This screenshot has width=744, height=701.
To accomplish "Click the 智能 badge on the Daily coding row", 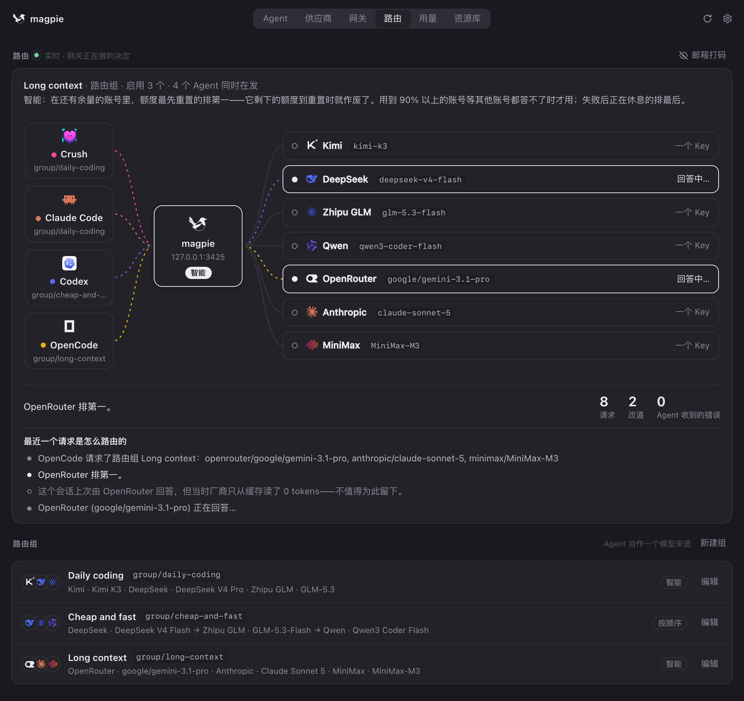I will click(x=674, y=582).
